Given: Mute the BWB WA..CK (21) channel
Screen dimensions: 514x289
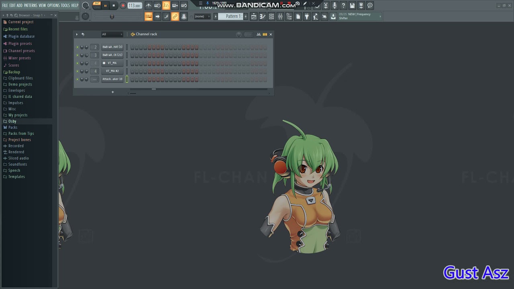Looking at the screenshot, I should tap(77, 55).
